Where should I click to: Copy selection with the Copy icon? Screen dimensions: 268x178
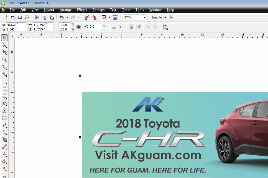pyautogui.click(x=44, y=17)
